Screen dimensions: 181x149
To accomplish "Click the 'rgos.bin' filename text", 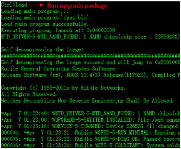I will [x=76, y=18].
